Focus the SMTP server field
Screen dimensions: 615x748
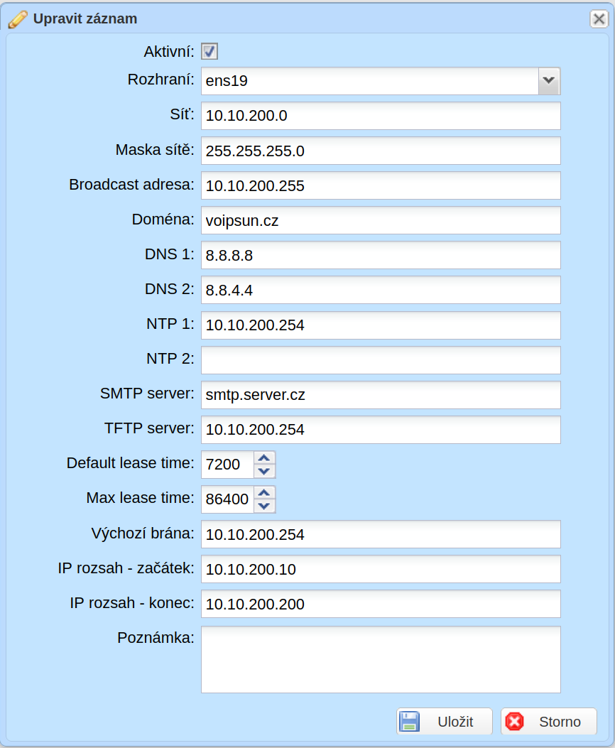tap(381, 395)
